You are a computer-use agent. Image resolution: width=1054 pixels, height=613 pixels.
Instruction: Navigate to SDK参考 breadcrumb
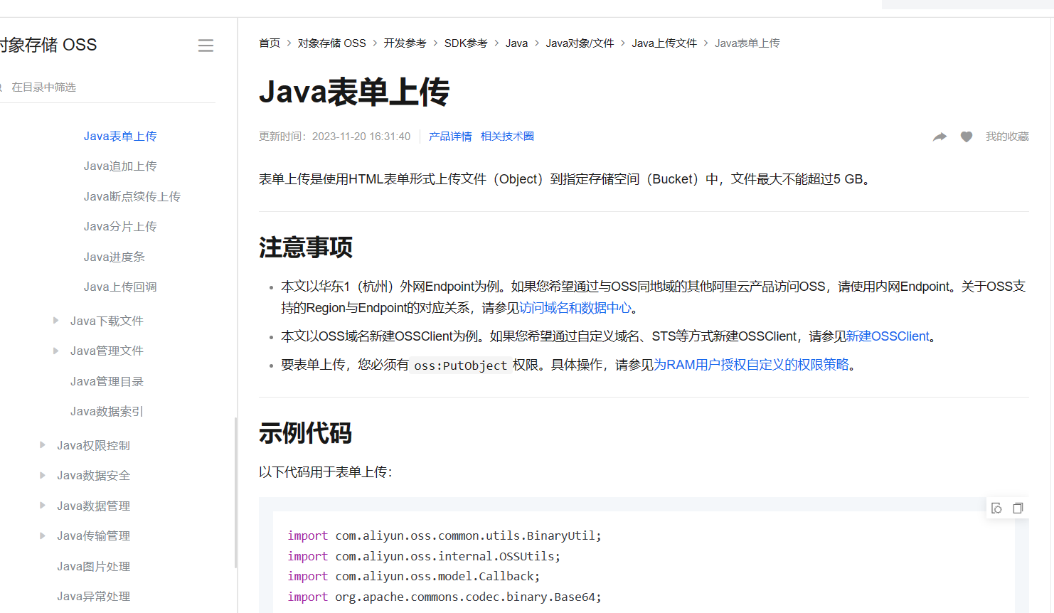[466, 43]
